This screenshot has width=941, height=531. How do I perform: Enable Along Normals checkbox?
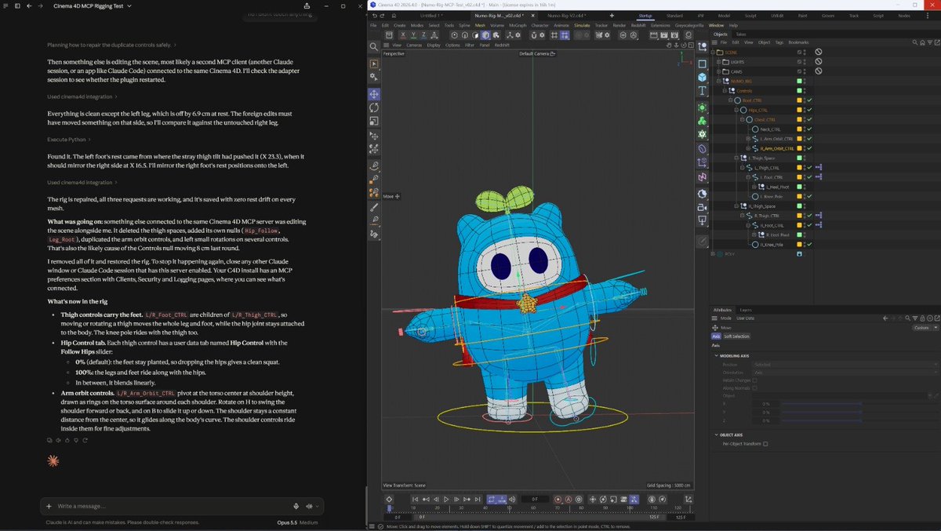[x=754, y=388]
